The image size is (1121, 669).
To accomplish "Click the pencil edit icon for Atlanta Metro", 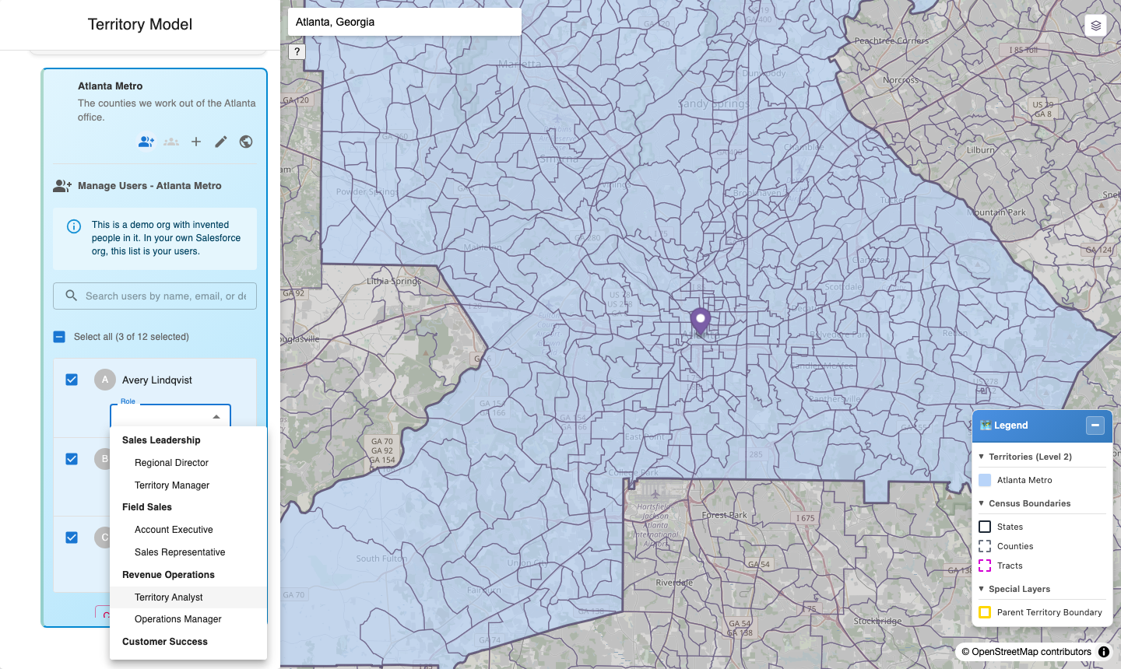I will point(221,142).
